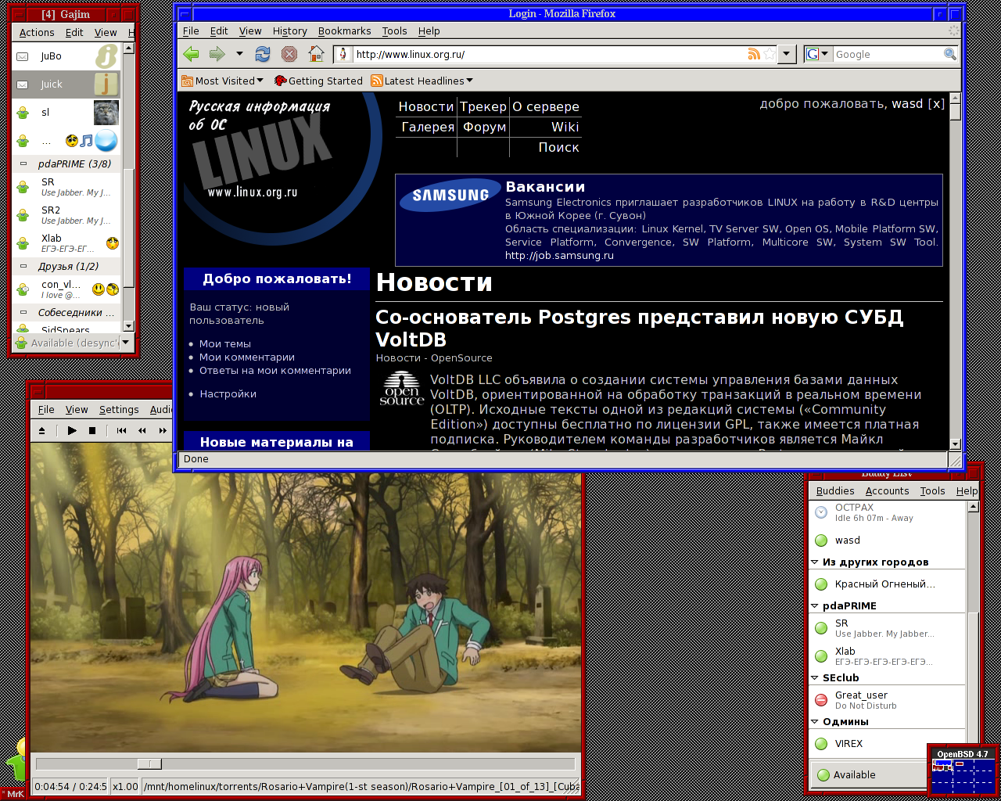The image size is (1001, 801).
Task: Collapse the SEclub group in Buddy List
Action: coord(815,678)
